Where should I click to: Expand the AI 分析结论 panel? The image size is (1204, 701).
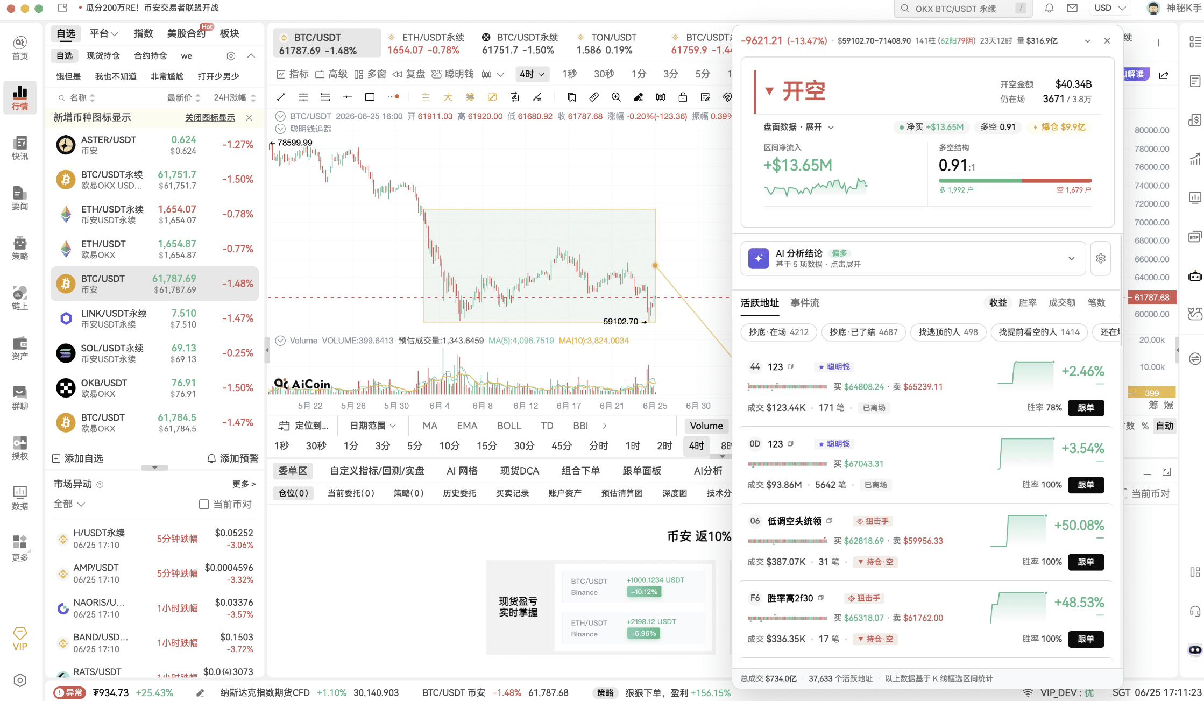(x=913, y=258)
